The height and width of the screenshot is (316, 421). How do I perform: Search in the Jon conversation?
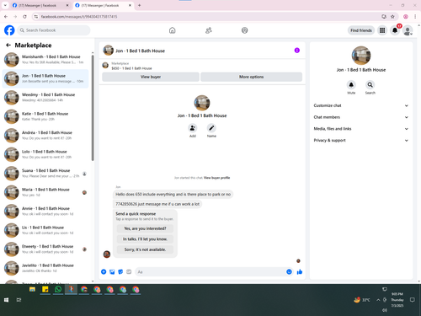pyautogui.click(x=370, y=85)
